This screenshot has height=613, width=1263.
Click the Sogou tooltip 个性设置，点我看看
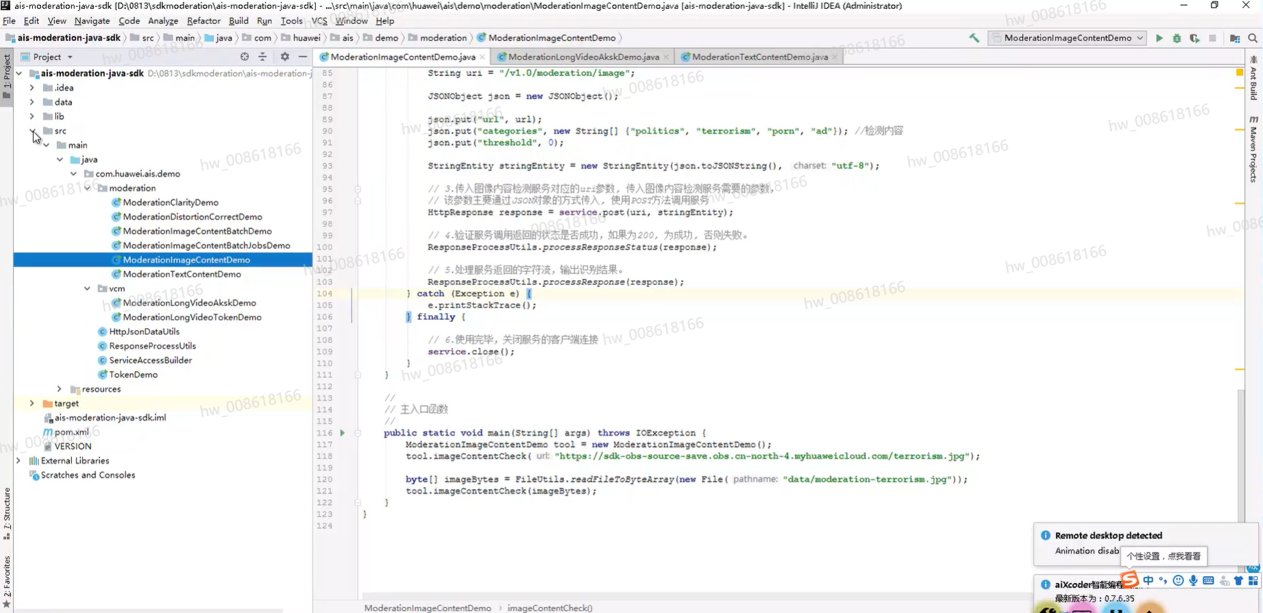(x=1164, y=556)
